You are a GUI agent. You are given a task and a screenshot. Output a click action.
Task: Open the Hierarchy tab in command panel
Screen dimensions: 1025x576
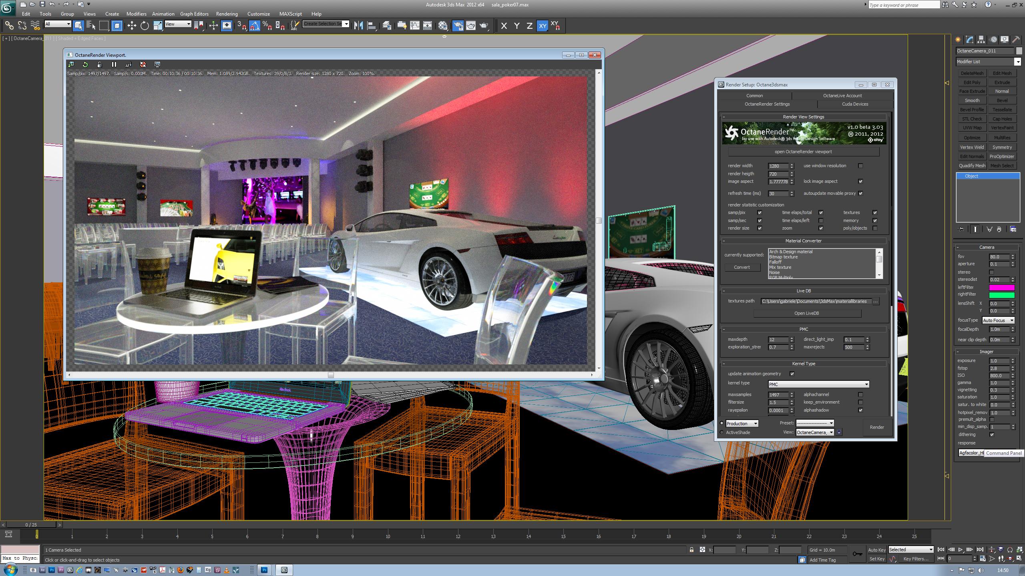(x=981, y=40)
